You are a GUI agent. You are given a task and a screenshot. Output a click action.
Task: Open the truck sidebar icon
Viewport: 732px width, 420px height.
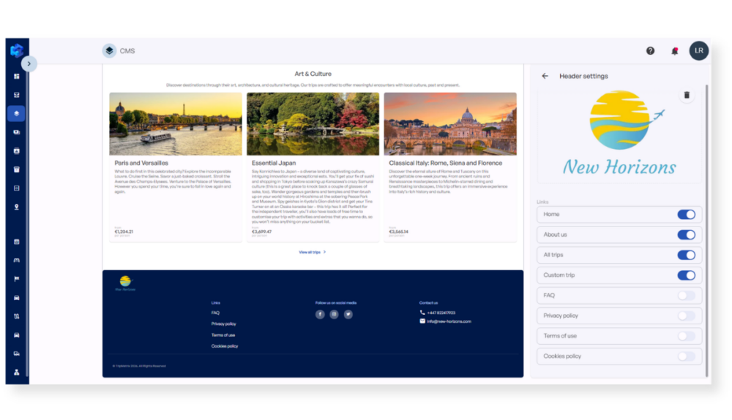(x=16, y=354)
